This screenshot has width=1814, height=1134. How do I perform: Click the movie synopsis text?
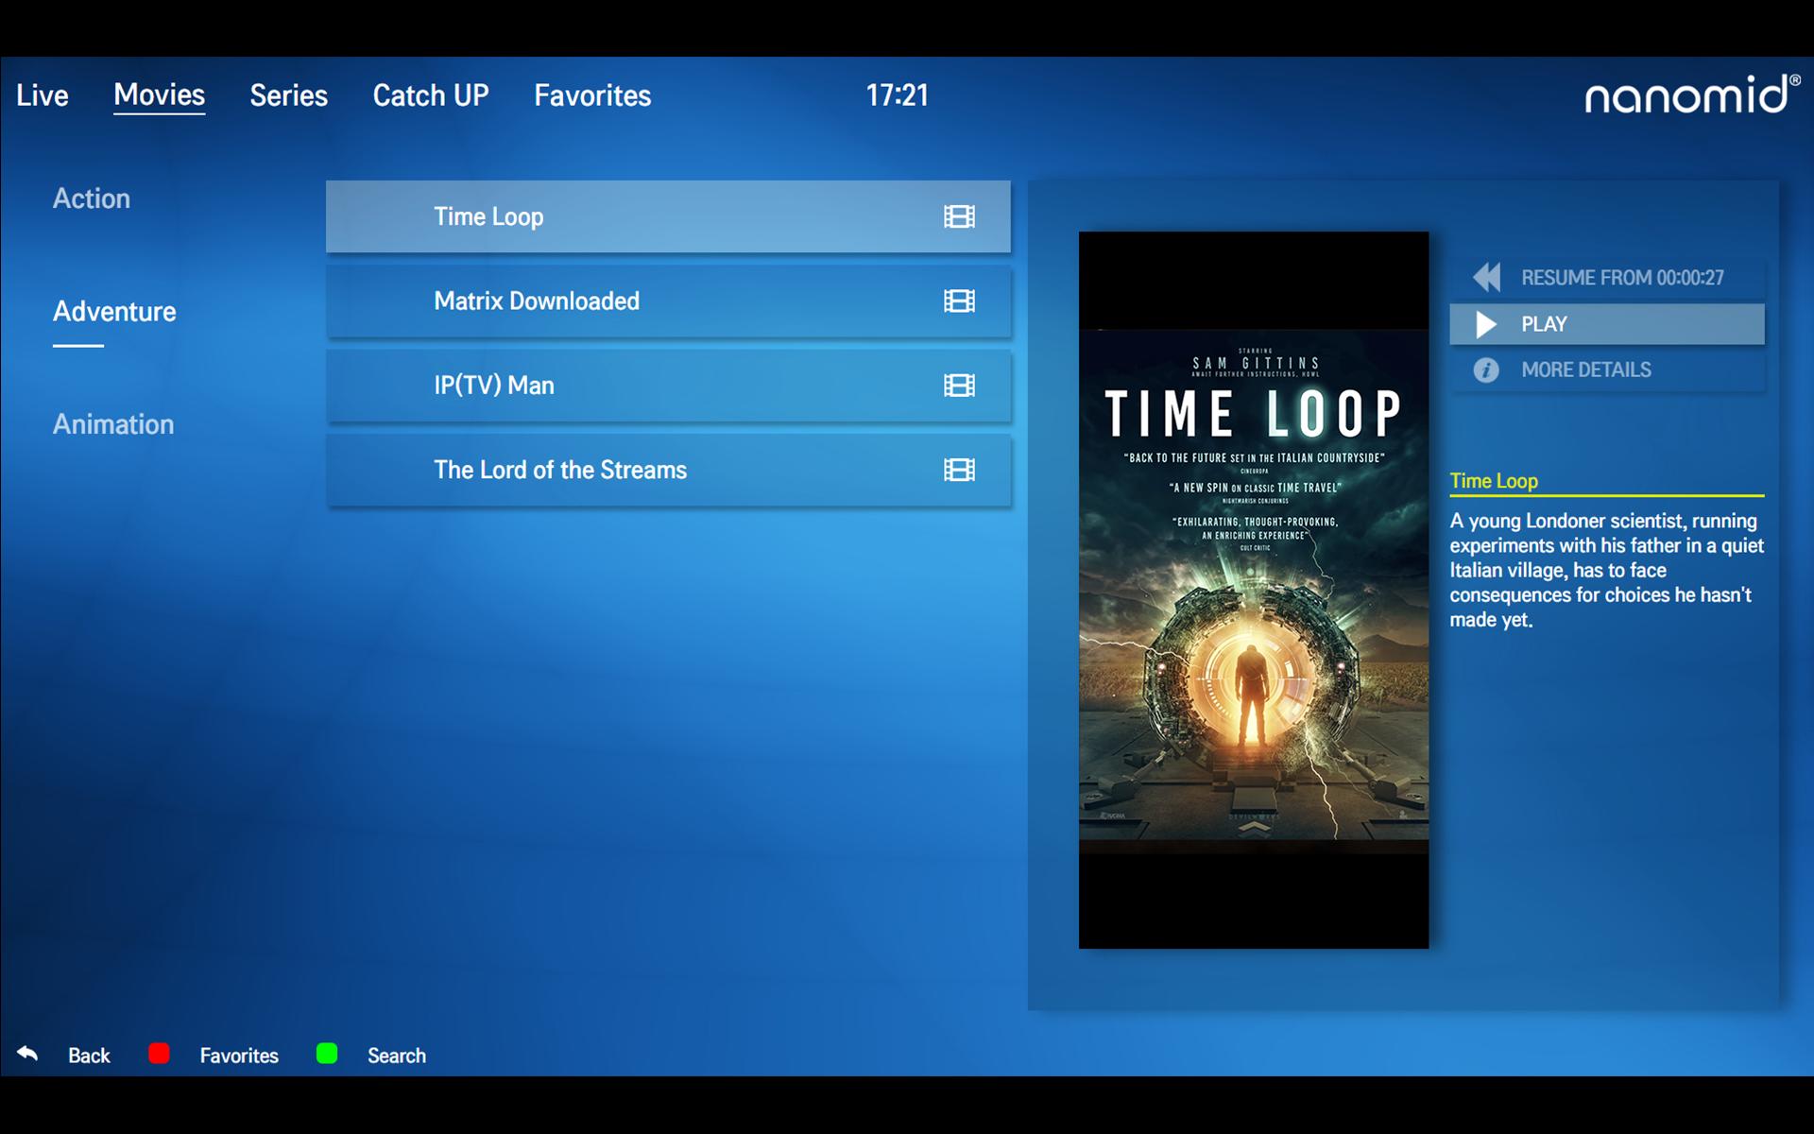tap(1606, 570)
